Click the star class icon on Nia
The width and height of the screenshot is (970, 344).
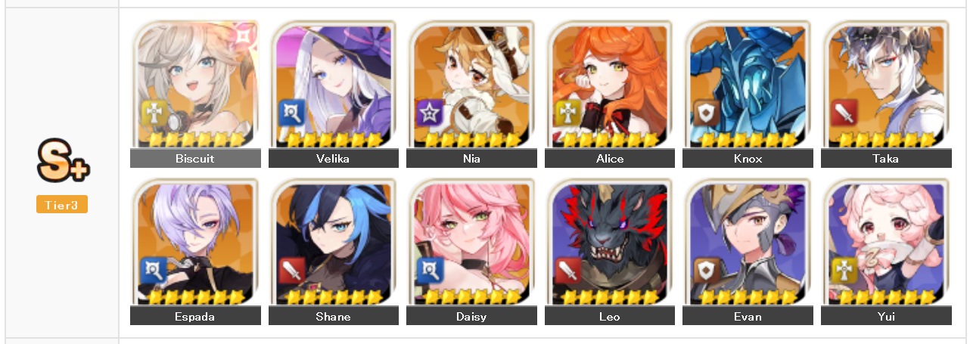(x=429, y=113)
